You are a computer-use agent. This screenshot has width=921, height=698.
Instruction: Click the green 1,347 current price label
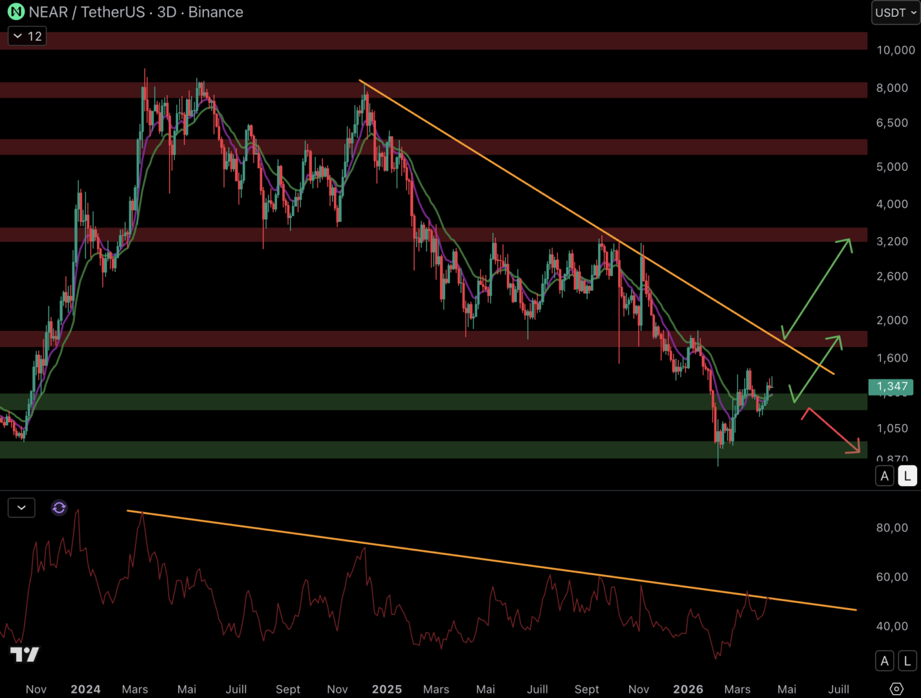(x=891, y=386)
